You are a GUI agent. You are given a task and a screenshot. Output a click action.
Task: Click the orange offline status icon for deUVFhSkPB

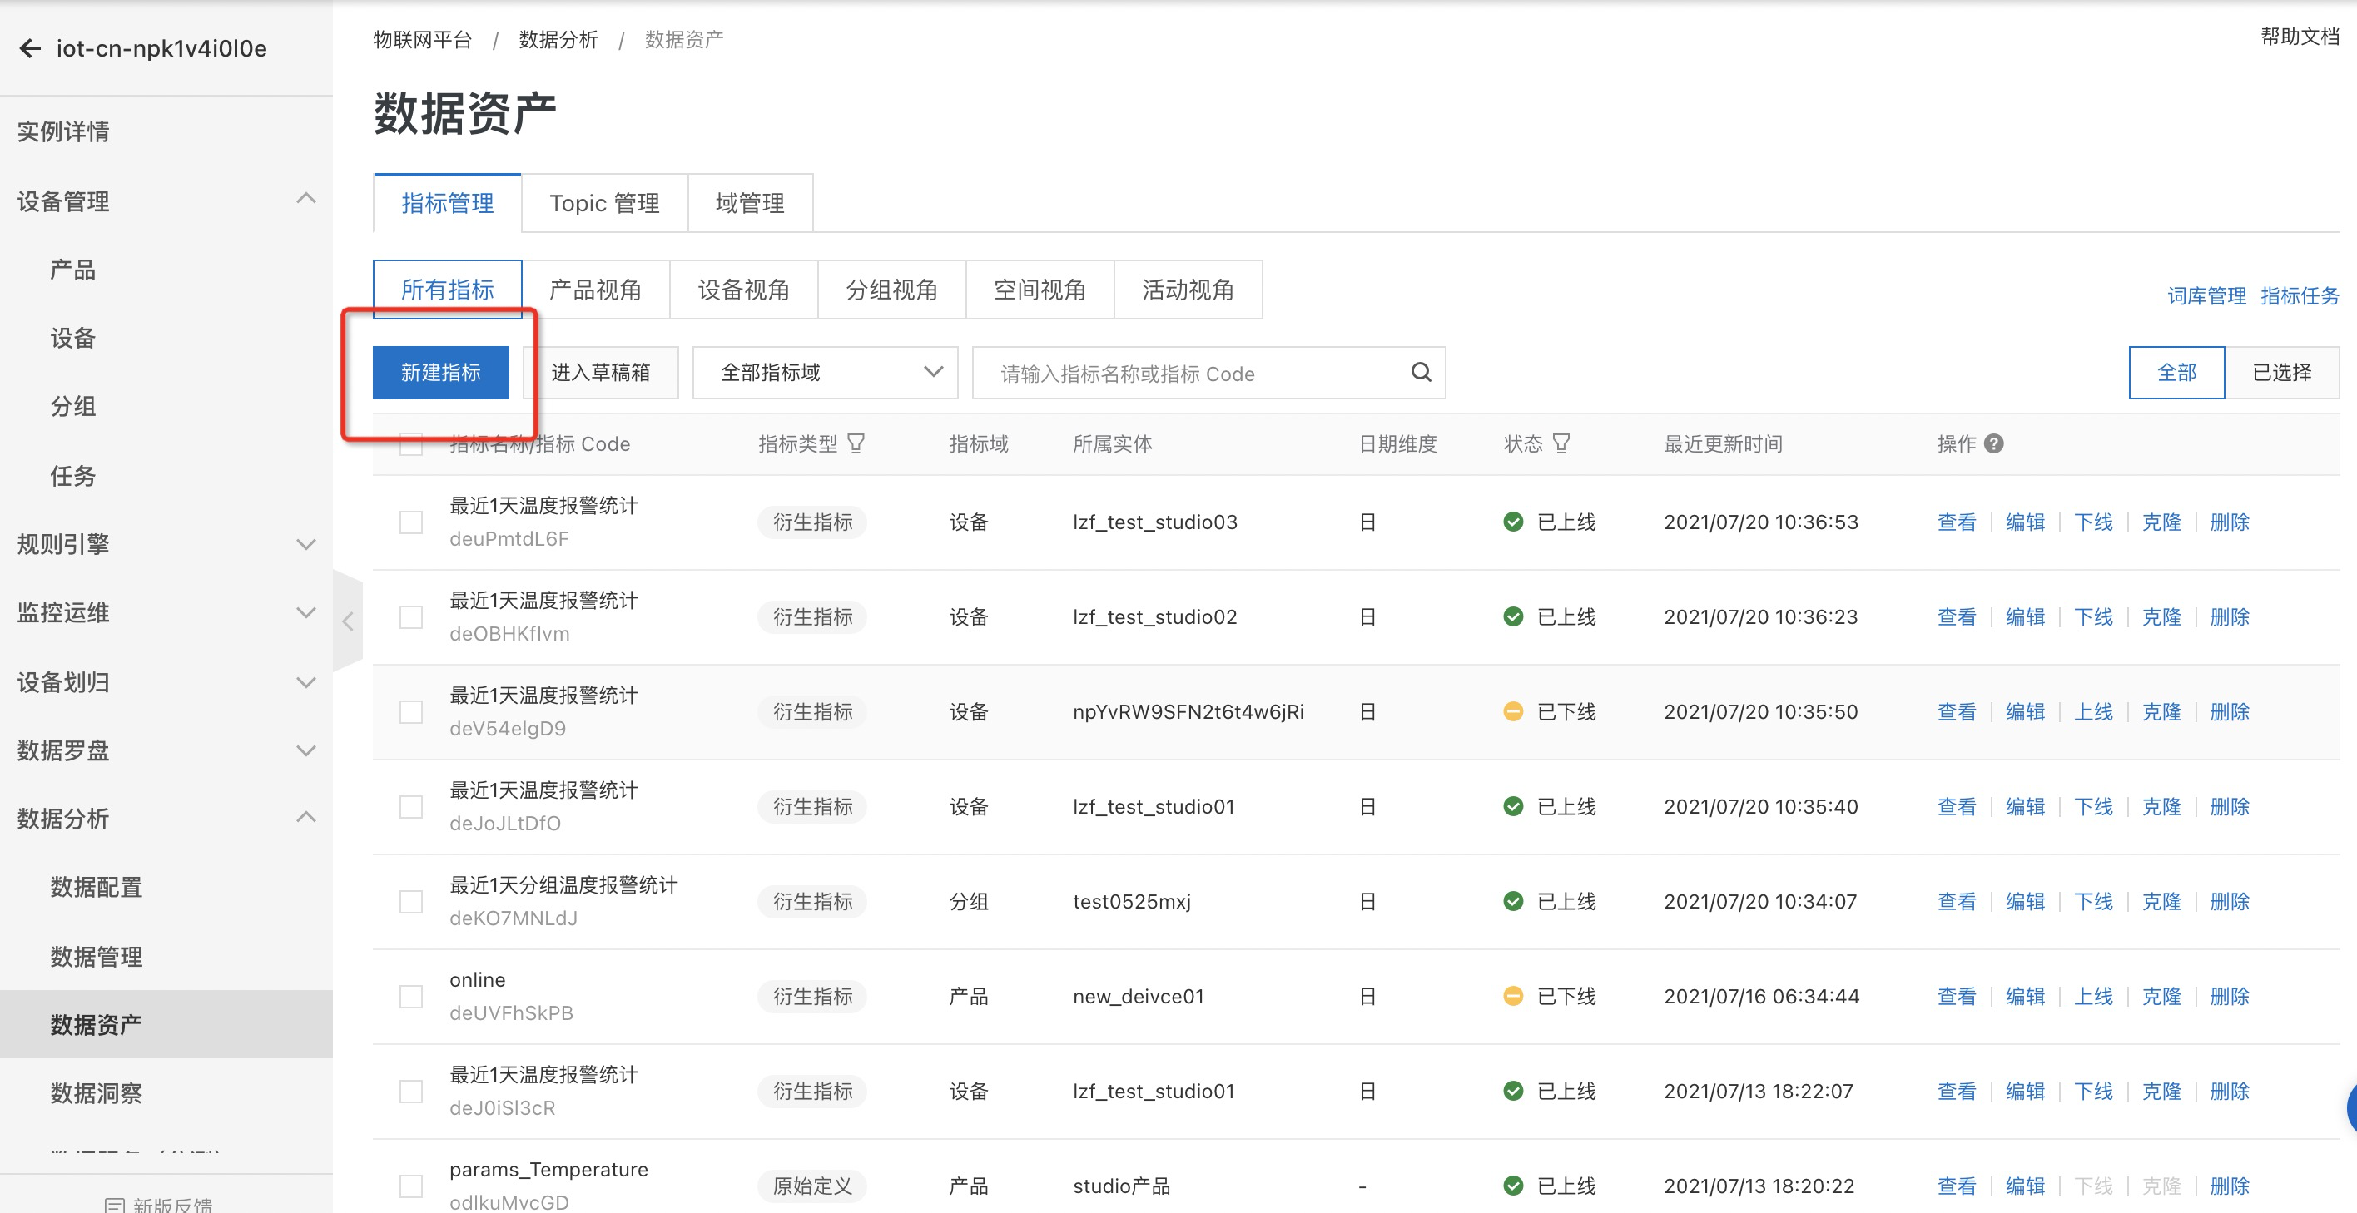tap(1513, 996)
